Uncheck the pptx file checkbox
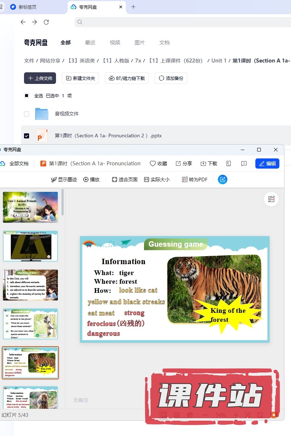This screenshot has height=436, width=291. point(27,136)
